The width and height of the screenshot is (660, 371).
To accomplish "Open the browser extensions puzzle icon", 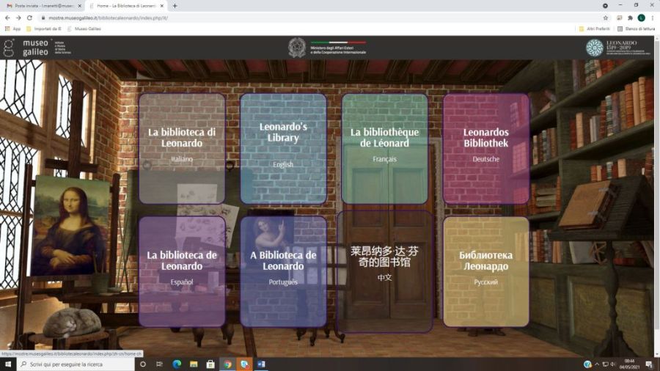I will [x=629, y=18].
